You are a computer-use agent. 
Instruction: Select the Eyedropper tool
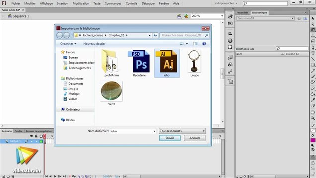click(x=313, y=100)
